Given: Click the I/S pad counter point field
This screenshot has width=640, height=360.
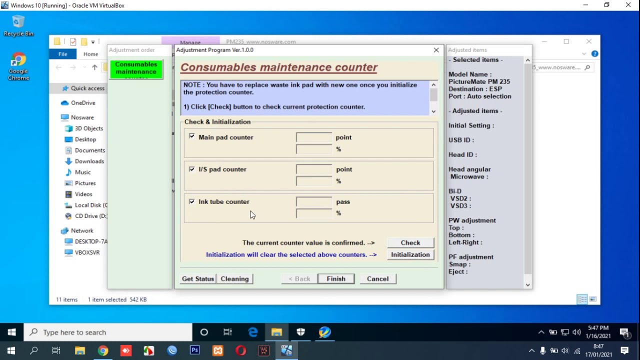Looking at the screenshot, I should tap(314, 169).
